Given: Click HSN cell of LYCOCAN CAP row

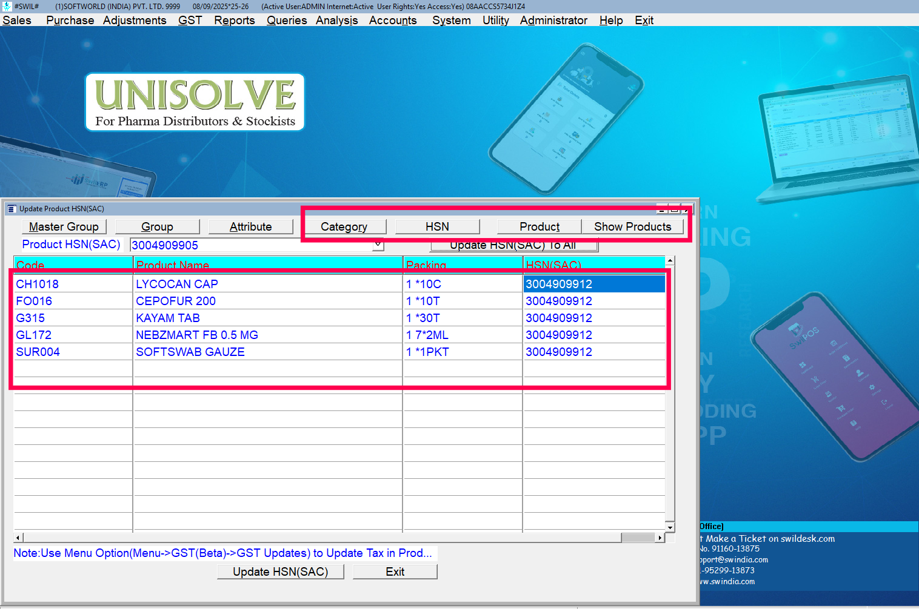Looking at the screenshot, I should pos(594,284).
